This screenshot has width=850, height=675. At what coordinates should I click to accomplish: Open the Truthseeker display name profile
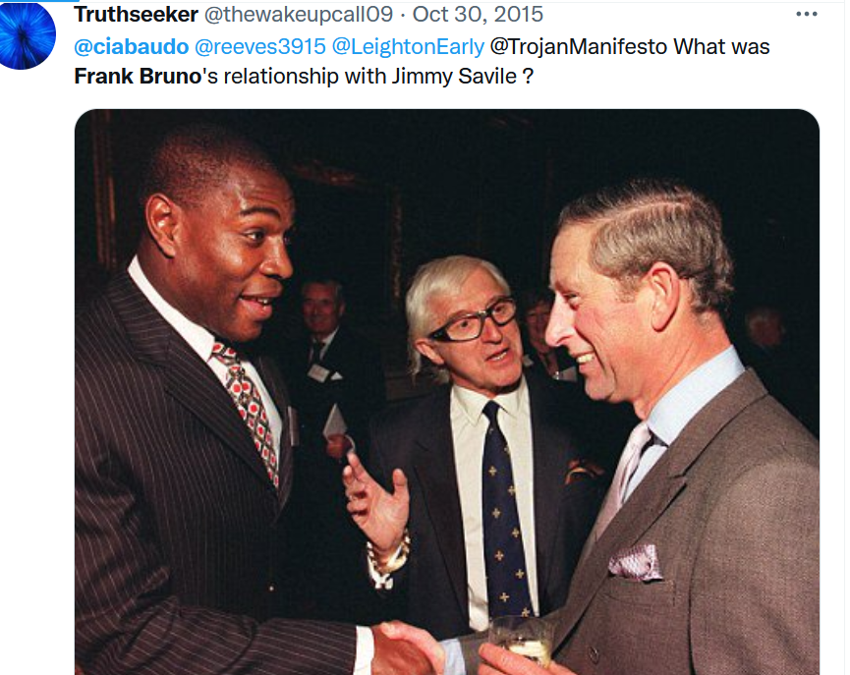coord(136,15)
